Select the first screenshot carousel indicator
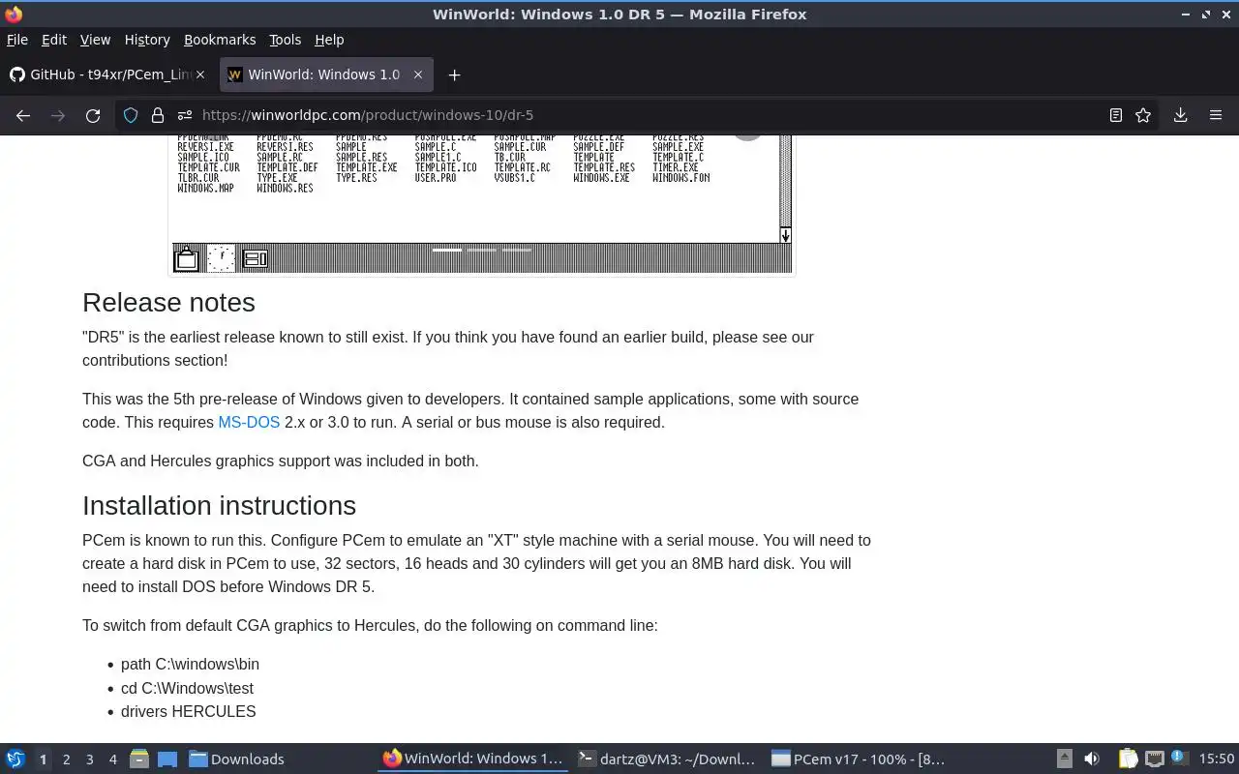Viewport: 1239px width, 774px height. 447,250
